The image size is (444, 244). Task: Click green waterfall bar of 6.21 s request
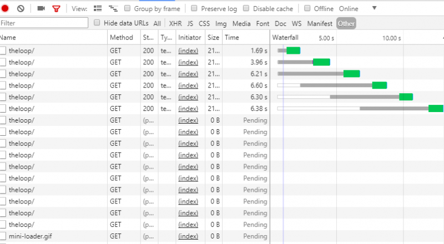(352, 74)
